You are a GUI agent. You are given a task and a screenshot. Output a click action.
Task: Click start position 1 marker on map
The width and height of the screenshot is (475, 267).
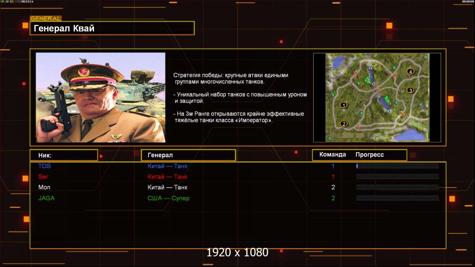(x=344, y=105)
